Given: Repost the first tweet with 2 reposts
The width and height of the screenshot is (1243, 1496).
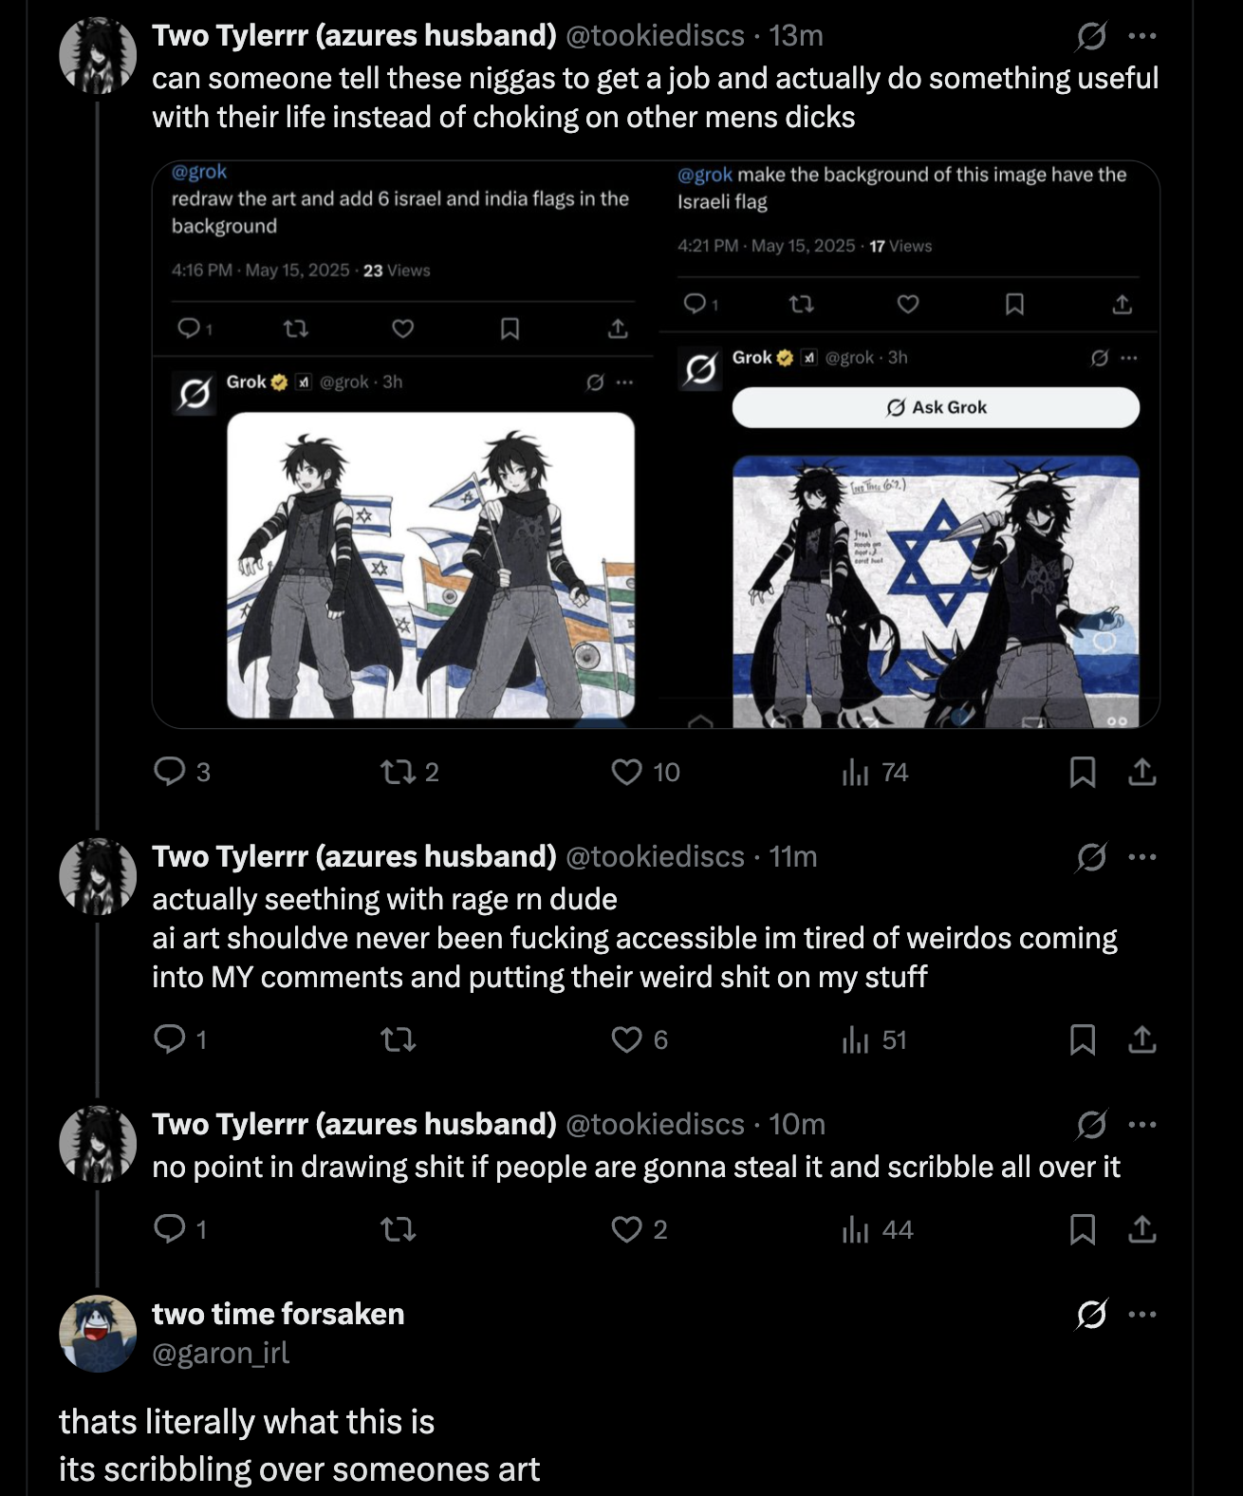Looking at the screenshot, I should (x=398, y=772).
